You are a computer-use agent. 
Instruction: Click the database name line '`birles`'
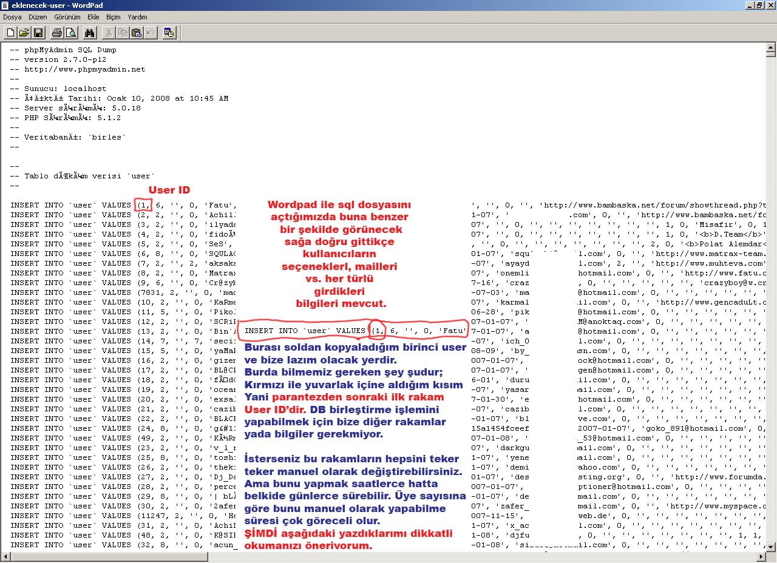[x=68, y=137]
